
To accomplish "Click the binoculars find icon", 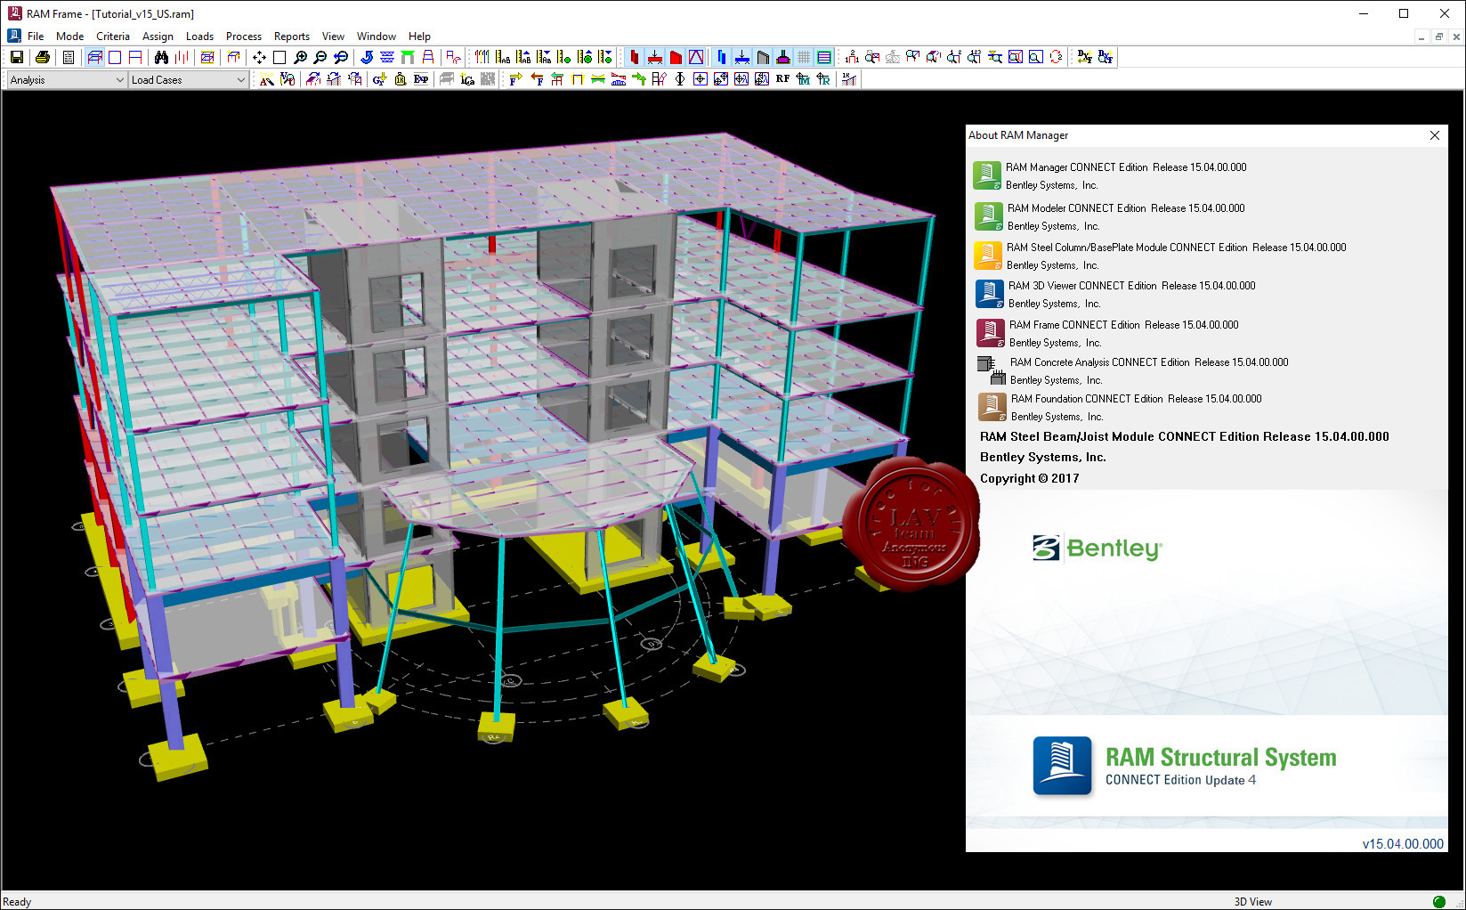I will point(161,57).
